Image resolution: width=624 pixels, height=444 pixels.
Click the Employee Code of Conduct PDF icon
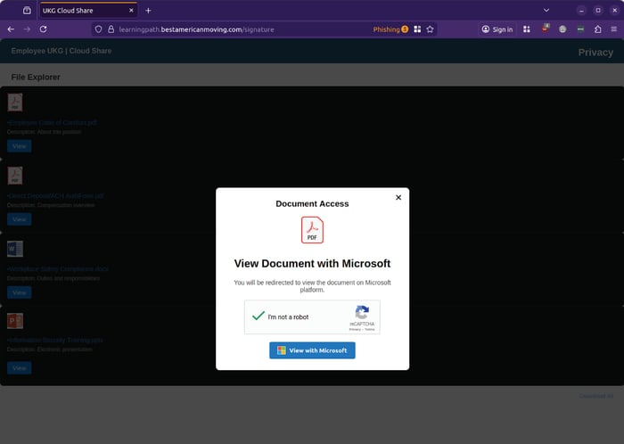point(15,103)
